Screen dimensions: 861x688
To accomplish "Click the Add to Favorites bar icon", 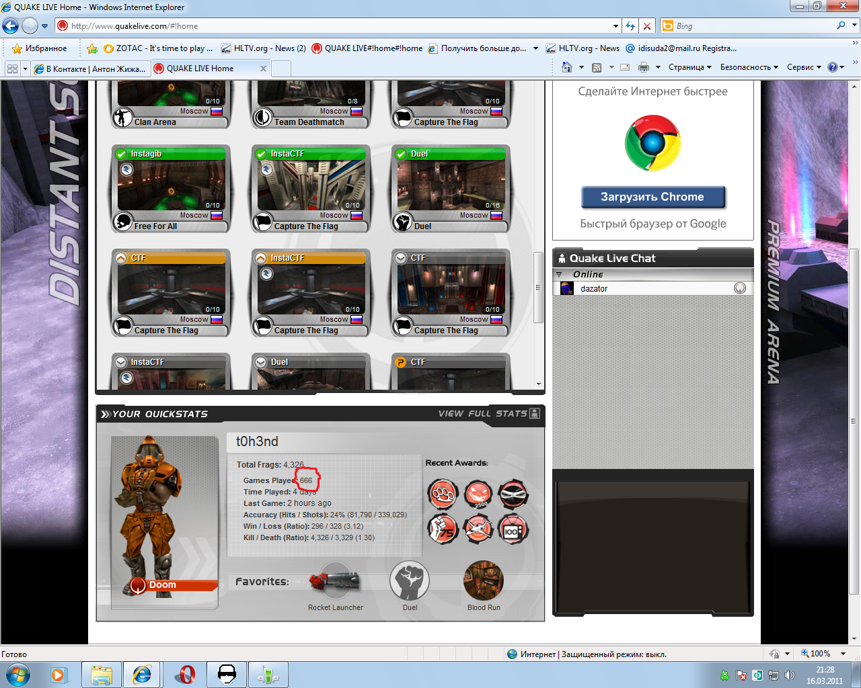I will [x=92, y=48].
